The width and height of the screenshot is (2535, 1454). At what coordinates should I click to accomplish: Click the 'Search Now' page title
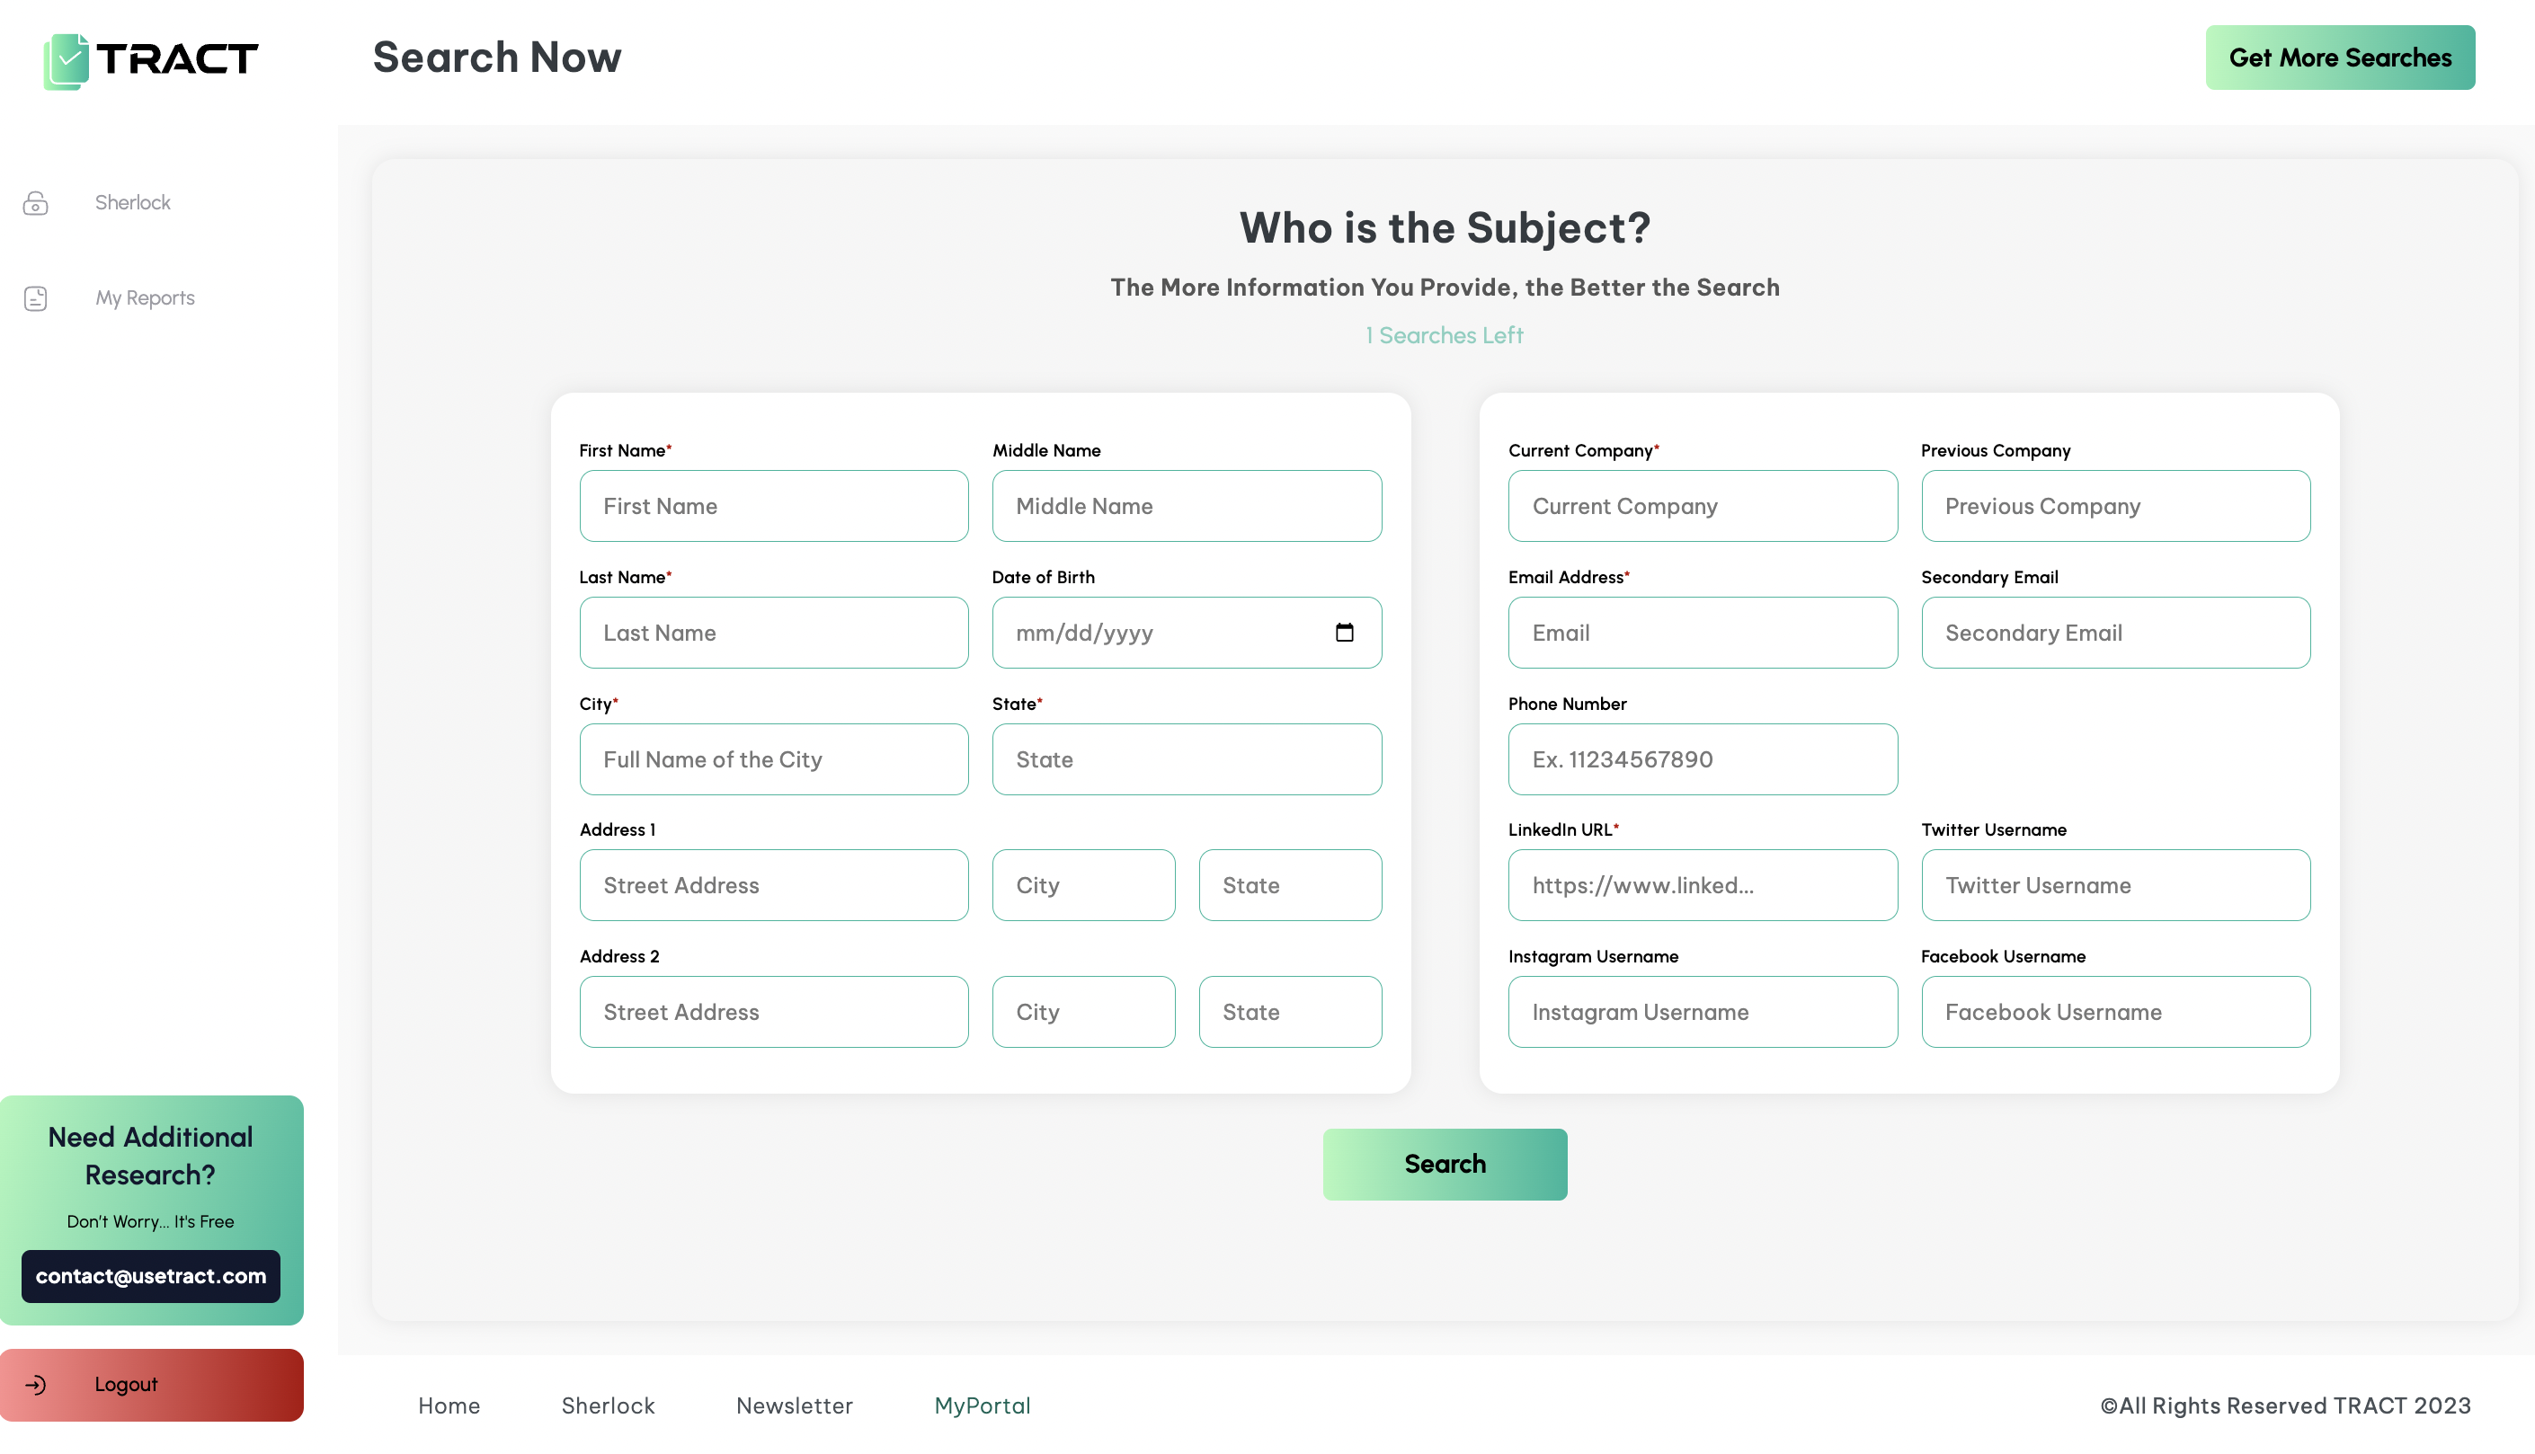click(x=496, y=57)
